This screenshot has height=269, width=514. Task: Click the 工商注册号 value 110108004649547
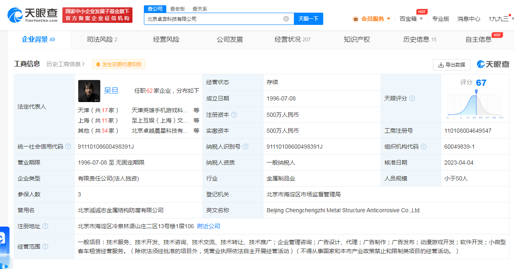click(468, 131)
